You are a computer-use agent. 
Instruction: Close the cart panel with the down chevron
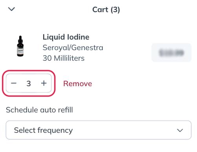coord(11,9)
